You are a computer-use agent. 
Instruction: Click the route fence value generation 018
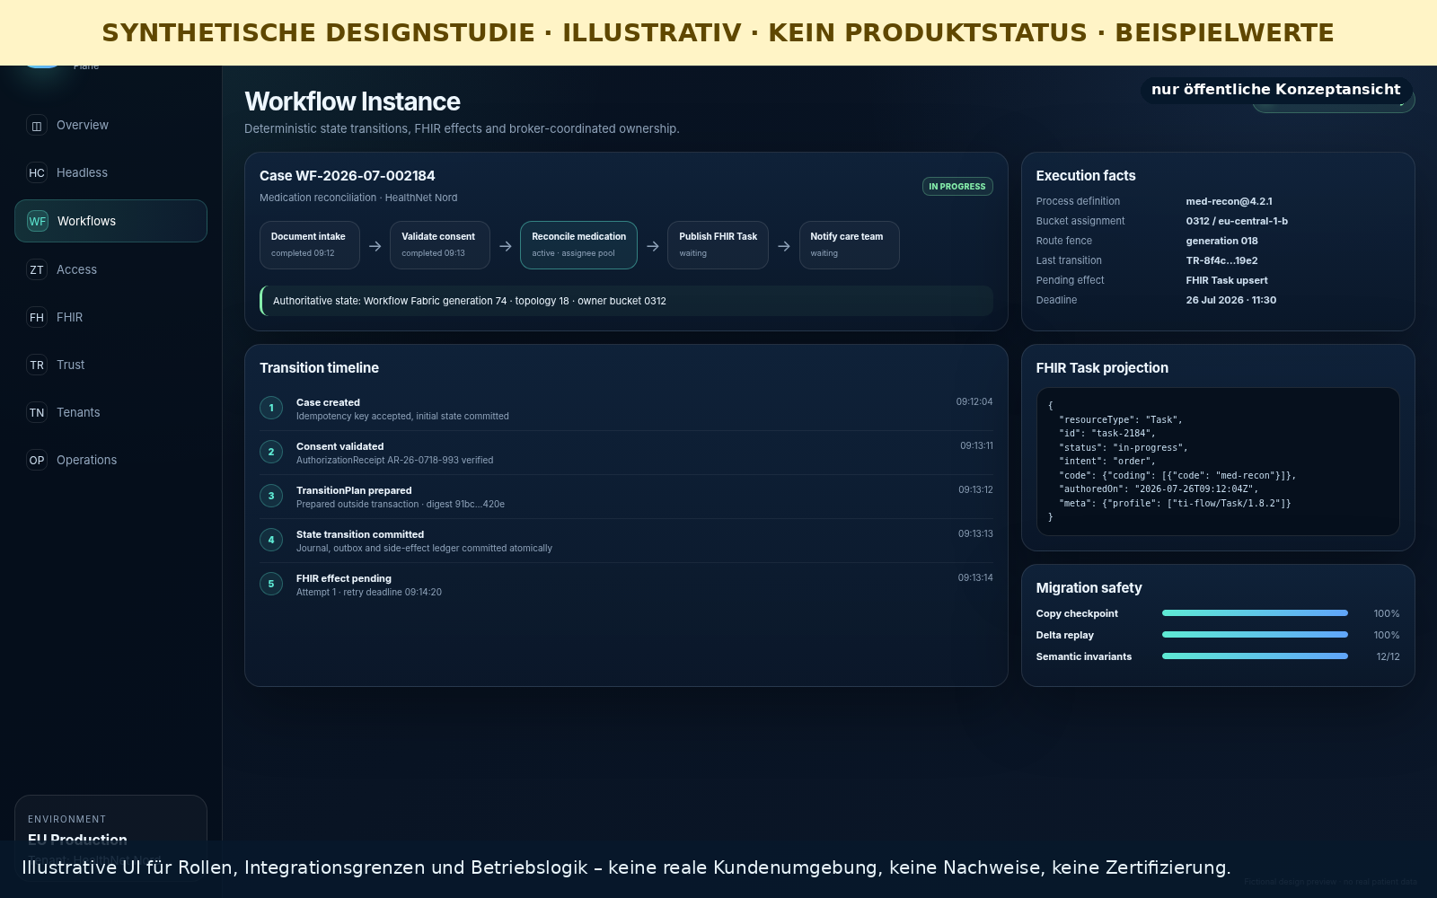(1221, 241)
